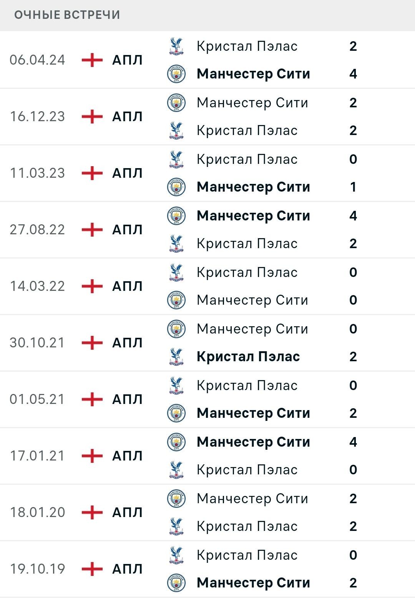Click Manchester City crest in 01.05.21 match

point(176,413)
